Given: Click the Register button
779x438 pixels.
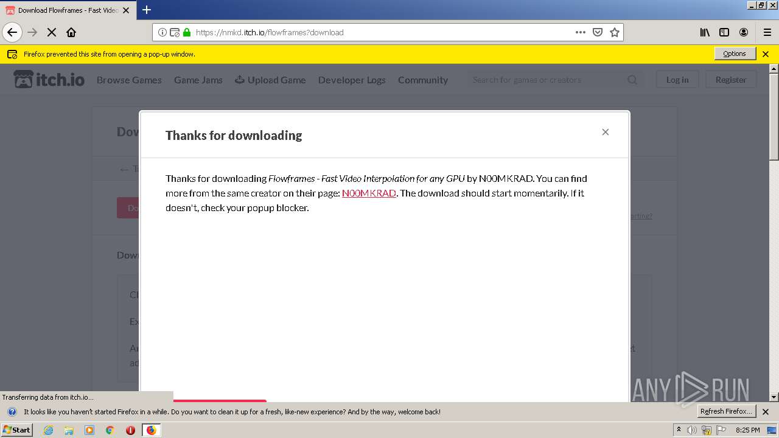Looking at the screenshot, I should [x=731, y=80].
